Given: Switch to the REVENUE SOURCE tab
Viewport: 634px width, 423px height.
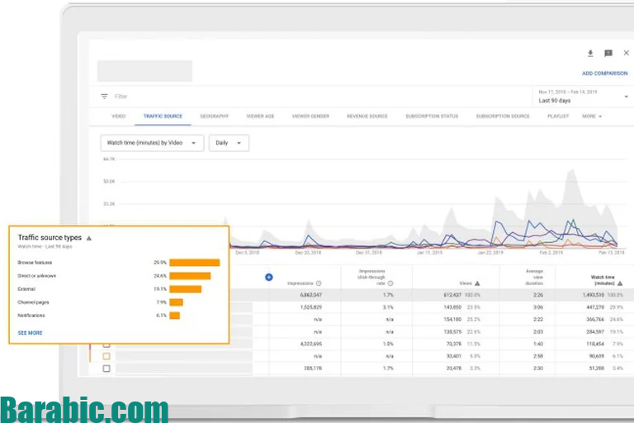Looking at the screenshot, I should [367, 116].
